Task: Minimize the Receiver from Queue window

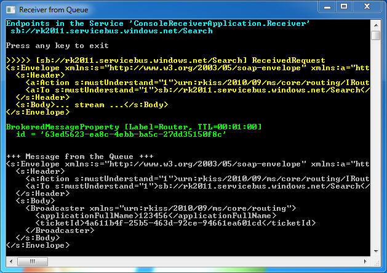Action: coord(327,7)
